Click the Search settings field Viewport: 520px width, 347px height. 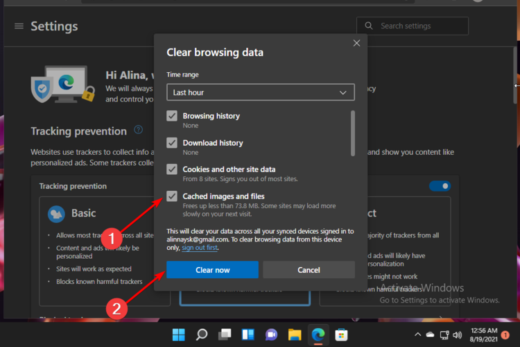pyautogui.click(x=413, y=26)
